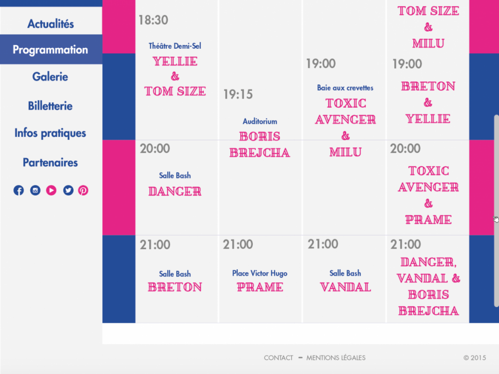Open VANDAL at Salle Bash
The image size is (499, 374).
tap(345, 287)
